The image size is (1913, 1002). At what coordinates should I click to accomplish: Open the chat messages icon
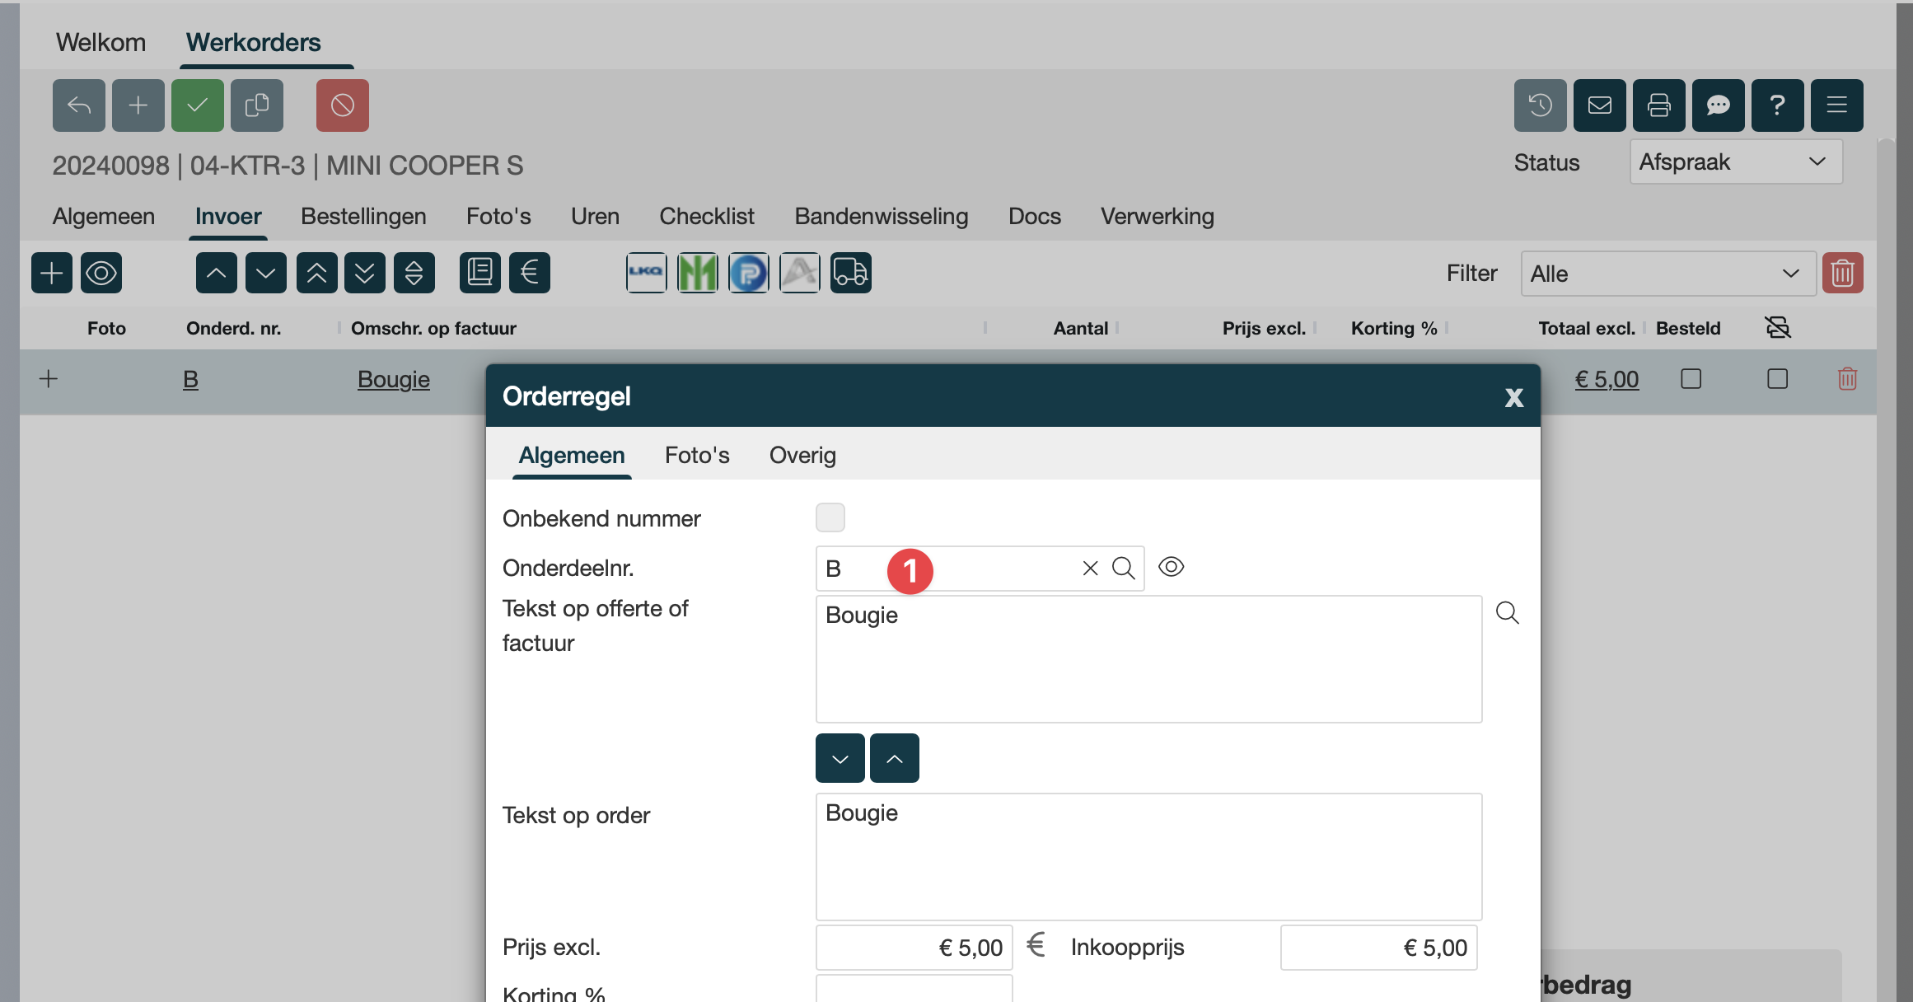pyautogui.click(x=1718, y=105)
